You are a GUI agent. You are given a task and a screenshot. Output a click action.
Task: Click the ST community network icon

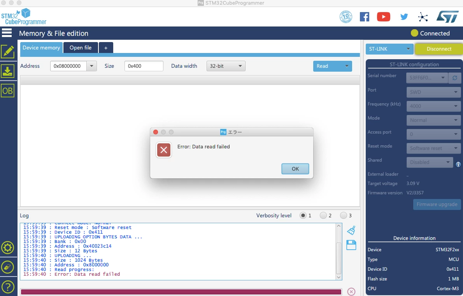tap(423, 17)
